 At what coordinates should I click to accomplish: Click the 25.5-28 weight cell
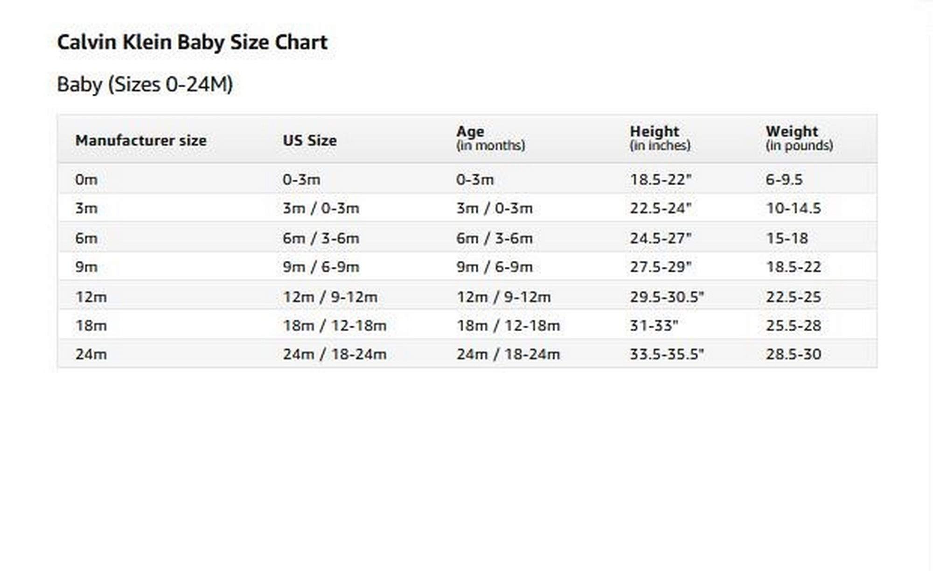[x=793, y=326]
